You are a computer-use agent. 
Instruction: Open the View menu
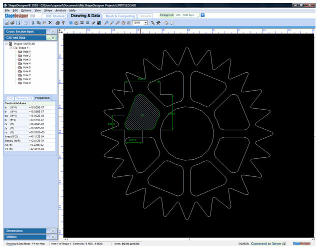pyautogui.click(x=37, y=11)
